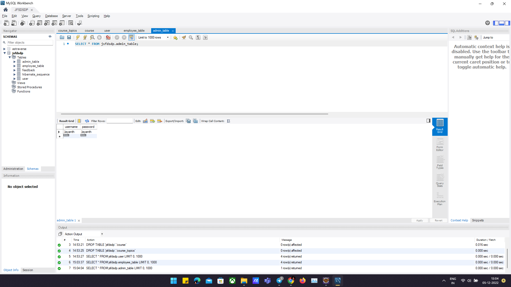Export recordset to an external file
This screenshot has height=287, width=511.
(x=188, y=121)
